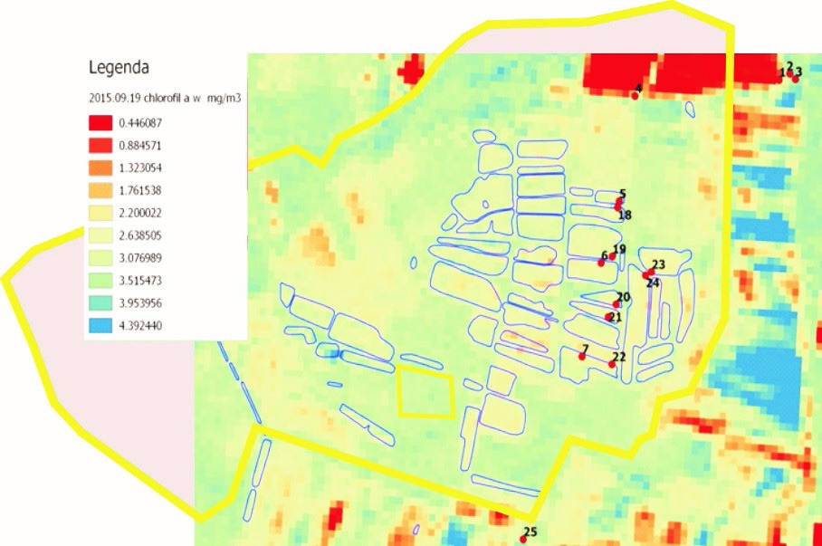Click legend value 1.761538
Image resolution: width=822 pixels, height=546 pixels.
tap(140, 191)
